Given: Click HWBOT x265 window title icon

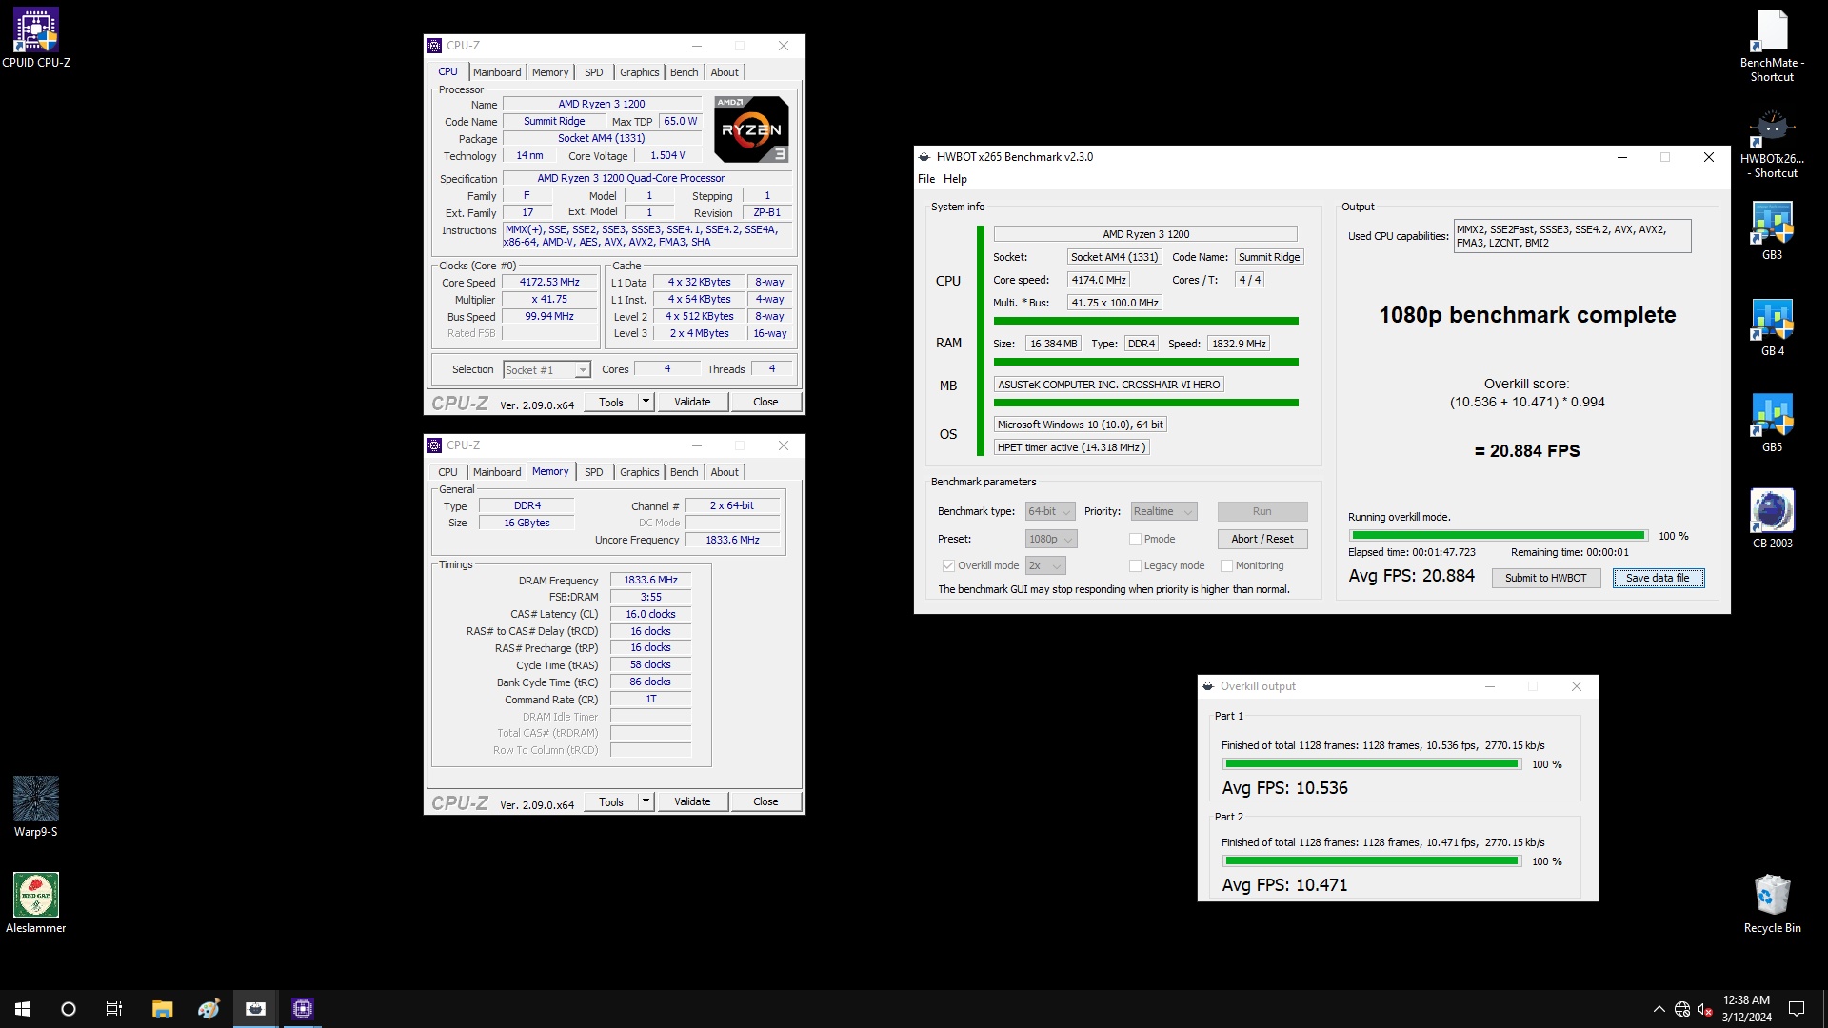Looking at the screenshot, I should tap(924, 157).
